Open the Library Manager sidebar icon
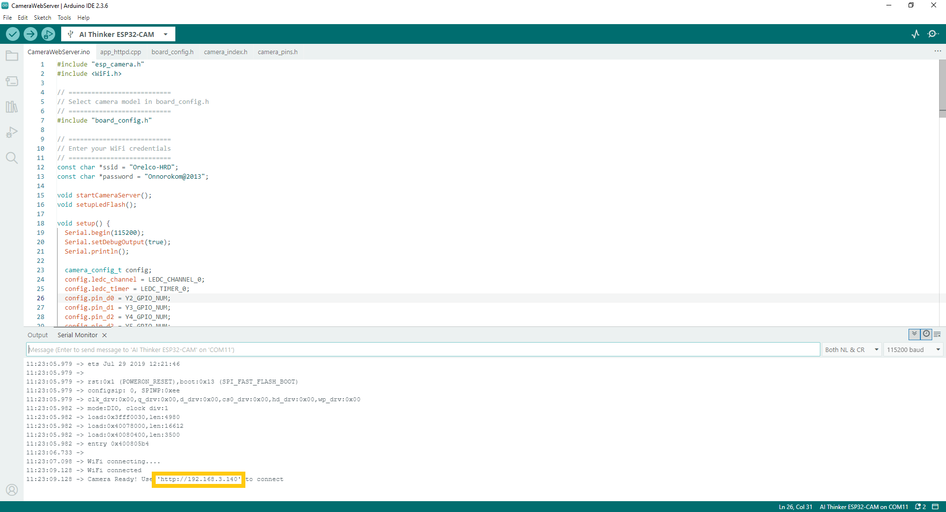Image resolution: width=946 pixels, height=512 pixels. [12, 107]
